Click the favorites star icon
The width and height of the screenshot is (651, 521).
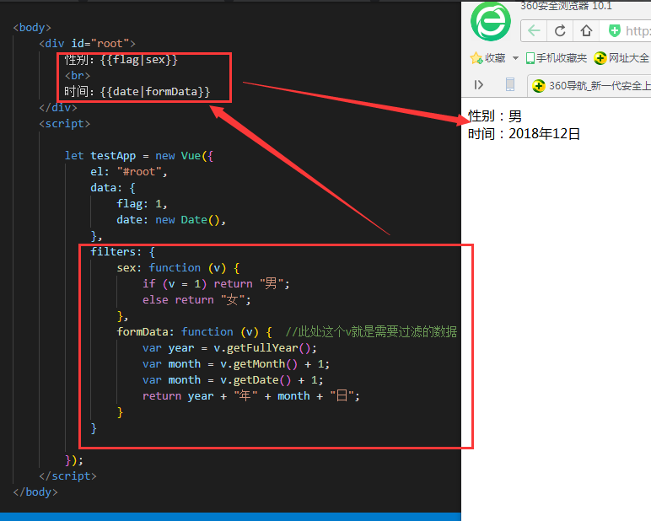click(476, 58)
